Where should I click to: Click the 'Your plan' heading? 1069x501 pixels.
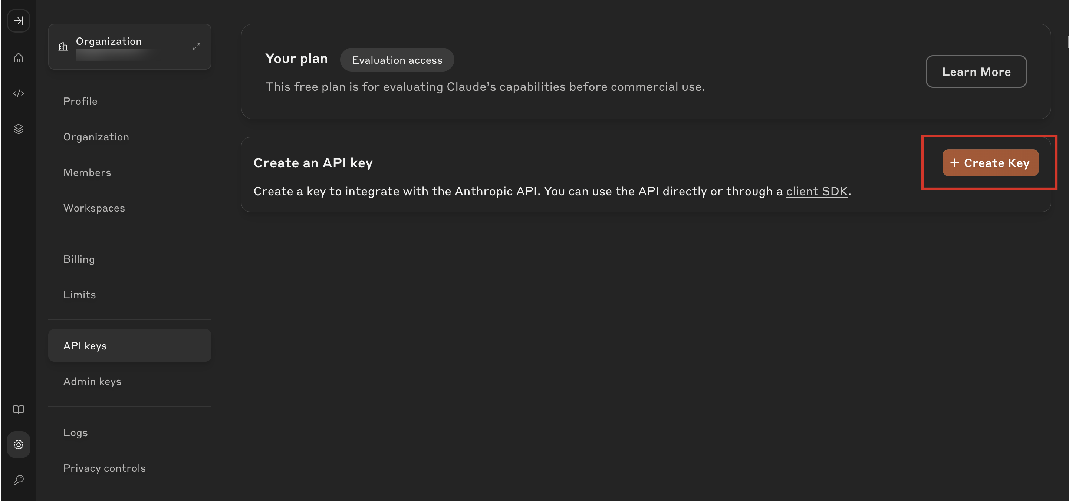296,59
